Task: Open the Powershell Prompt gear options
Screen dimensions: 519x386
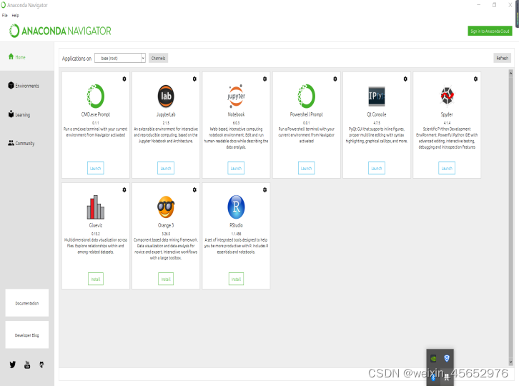Action: 335,79
